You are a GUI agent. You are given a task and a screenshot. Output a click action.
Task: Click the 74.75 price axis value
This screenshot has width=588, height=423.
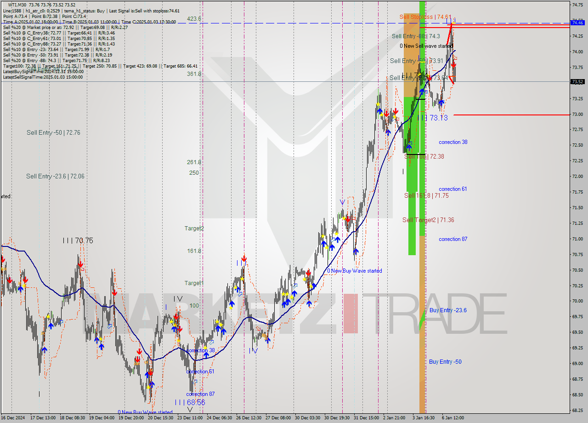[x=577, y=5]
